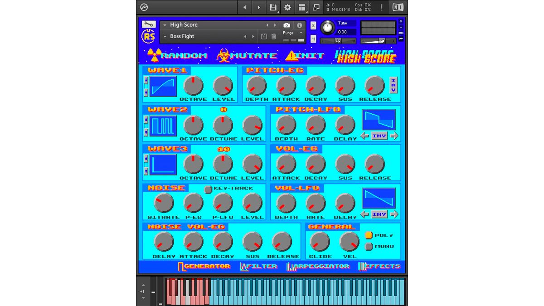Shift keyboard octave up arrow
This screenshot has width=544, height=306.
[143, 285]
